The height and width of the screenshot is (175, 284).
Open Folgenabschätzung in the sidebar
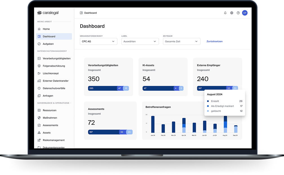(54, 66)
